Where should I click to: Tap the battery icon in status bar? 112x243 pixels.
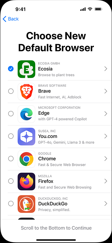[x=98, y=9]
